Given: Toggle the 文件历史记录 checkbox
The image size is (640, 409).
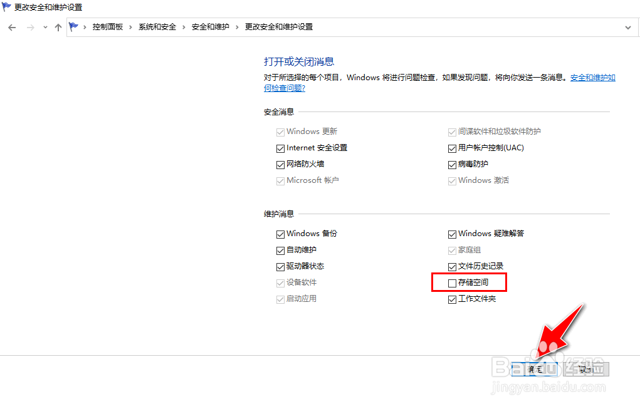Looking at the screenshot, I should pyautogui.click(x=452, y=267).
